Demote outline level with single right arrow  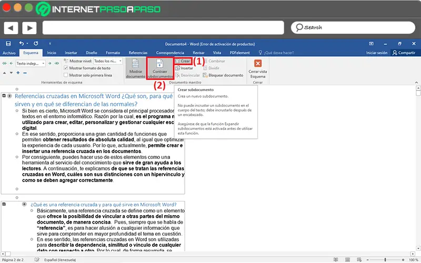coord(49,63)
